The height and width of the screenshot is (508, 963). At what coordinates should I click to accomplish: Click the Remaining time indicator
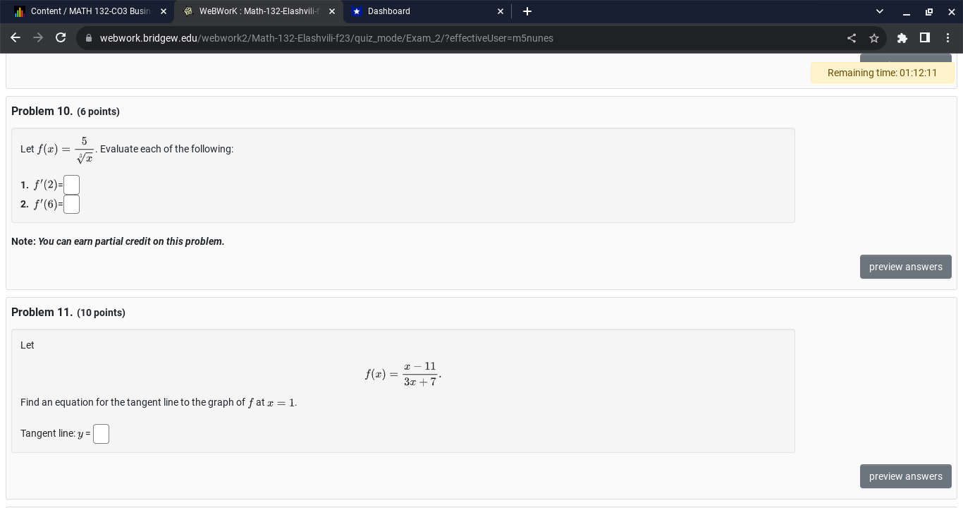pyautogui.click(x=882, y=73)
